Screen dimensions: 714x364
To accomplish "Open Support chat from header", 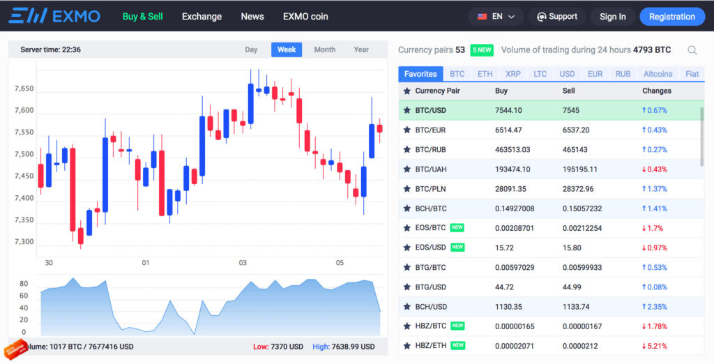I will pyautogui.click(x=556, y=17).
